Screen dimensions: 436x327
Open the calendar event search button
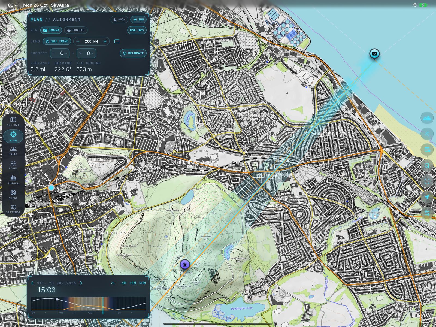(x=427, y=150)
